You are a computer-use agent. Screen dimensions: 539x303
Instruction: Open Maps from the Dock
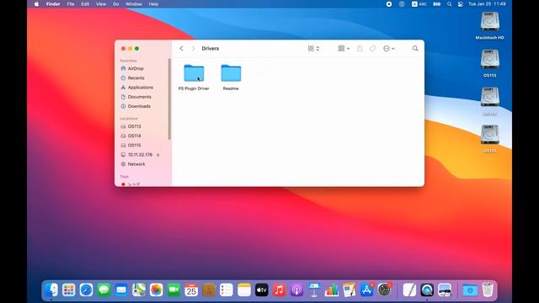139,290
